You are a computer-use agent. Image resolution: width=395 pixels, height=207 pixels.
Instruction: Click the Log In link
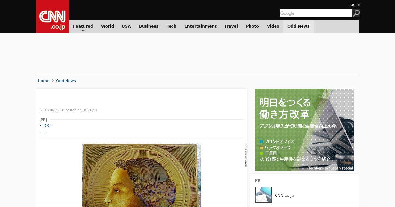pos(354,5)
